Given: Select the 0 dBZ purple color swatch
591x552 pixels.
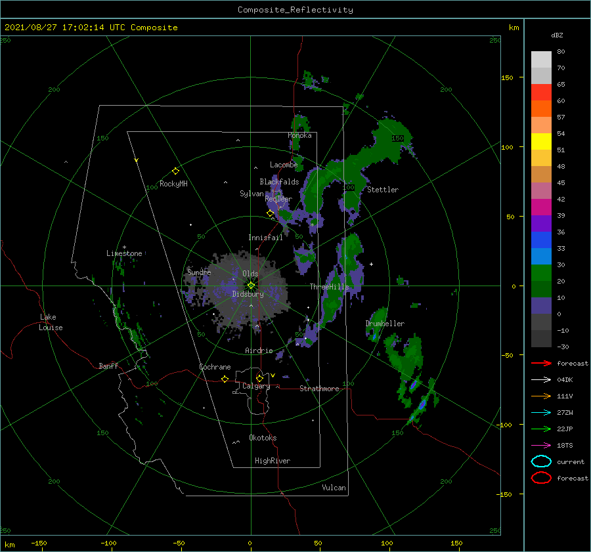Looking at the screenshot, I should 541,306.
